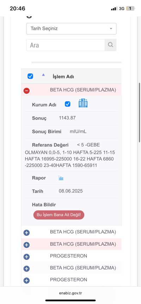Open the Tarih Seçiniz dropdown
This screenshot has height=304, width=141.
pyautogui.click(x=71, y=29)
